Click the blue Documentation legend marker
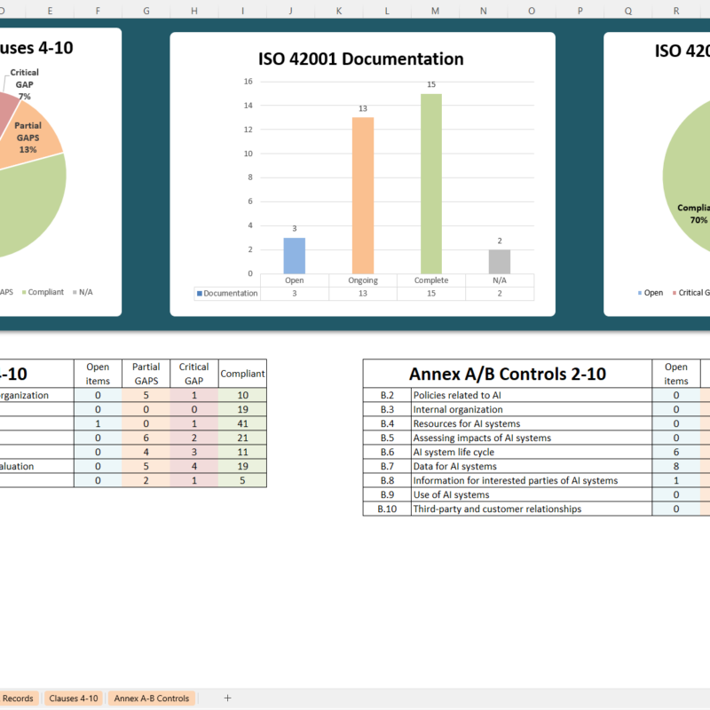The height and width of the screenshot is (710, 710). [x=200, y=293]
